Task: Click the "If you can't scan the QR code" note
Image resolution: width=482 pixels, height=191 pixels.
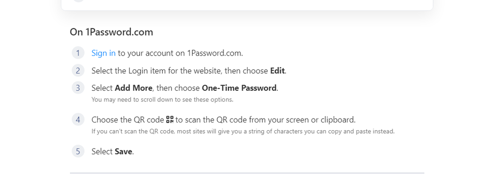Action: pyautogui.click(x=243, y=131)
